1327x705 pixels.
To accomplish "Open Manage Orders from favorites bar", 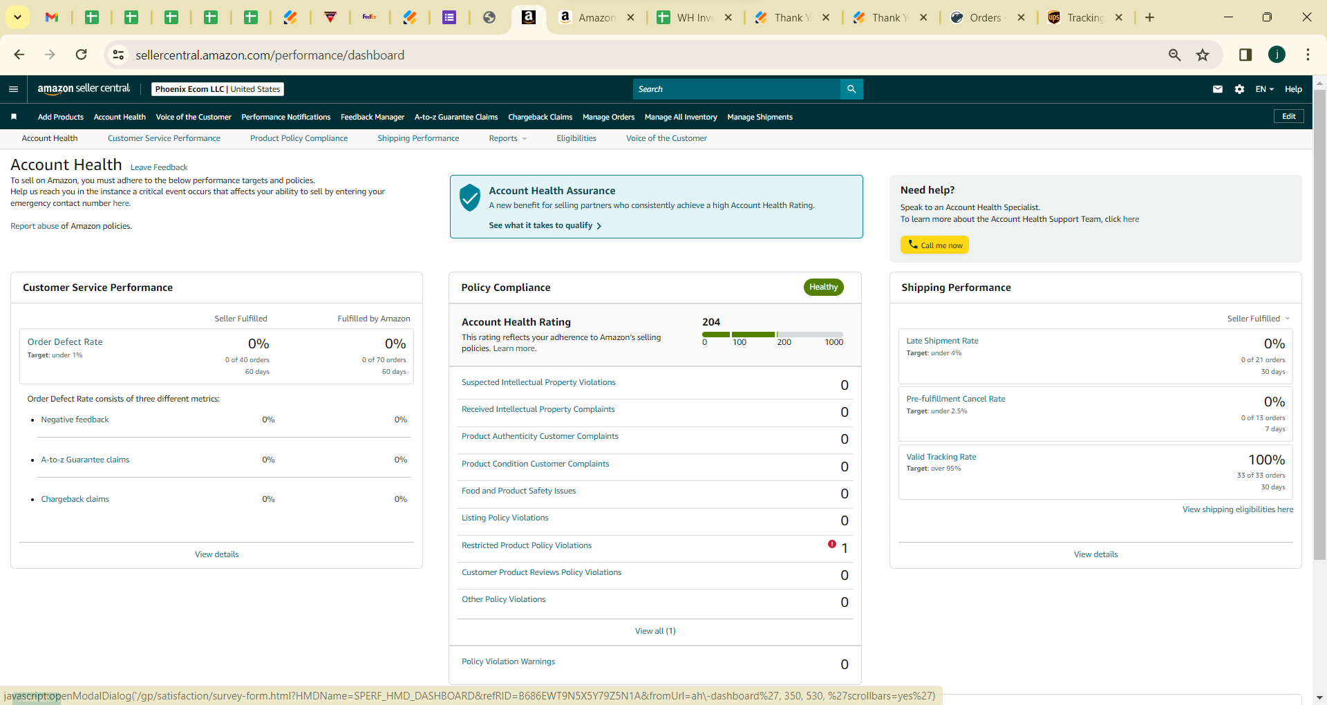I will pos(608,117).
